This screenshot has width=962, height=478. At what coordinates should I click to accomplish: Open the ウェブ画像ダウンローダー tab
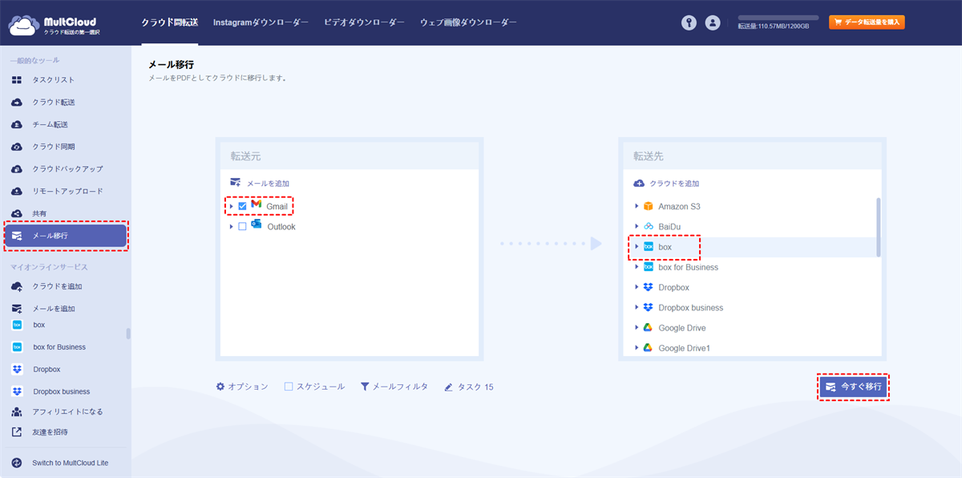(468, 23)
